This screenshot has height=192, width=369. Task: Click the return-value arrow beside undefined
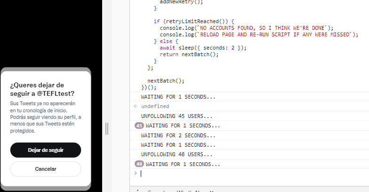136,107
